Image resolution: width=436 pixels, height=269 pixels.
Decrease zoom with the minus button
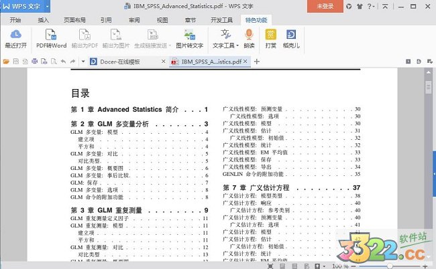pyautogui.click(x=353, y=266)
